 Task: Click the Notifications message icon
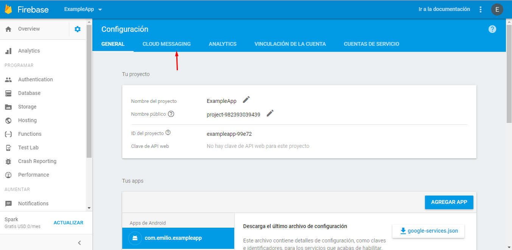point(8,204)
